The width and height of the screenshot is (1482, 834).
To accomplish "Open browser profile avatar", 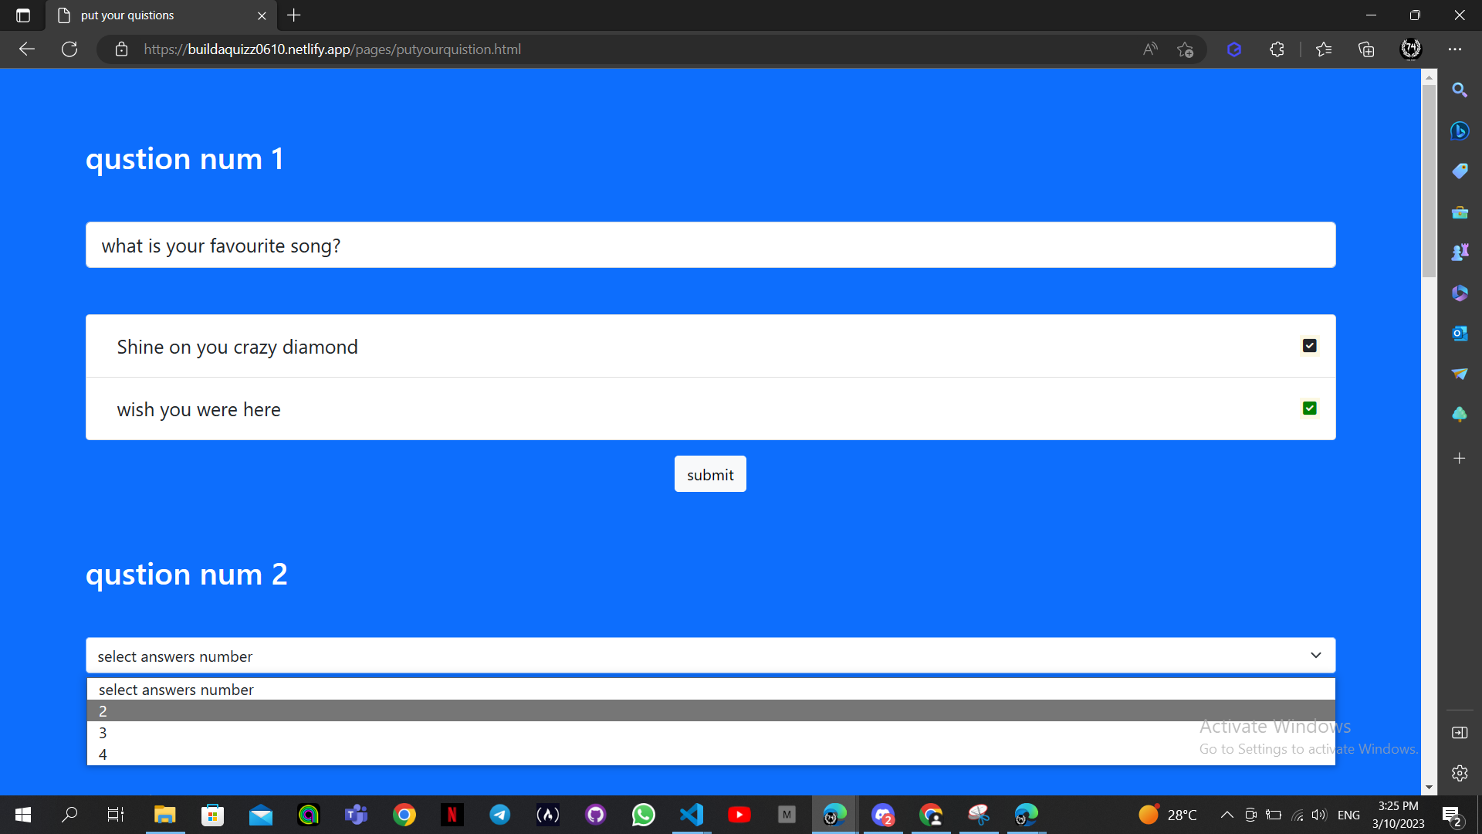I will 1411,49.
